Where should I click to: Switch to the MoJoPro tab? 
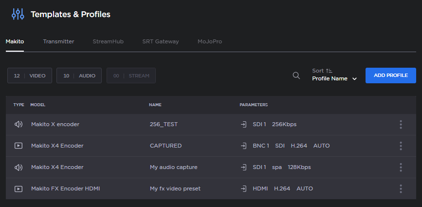pyautogui.click(x=210, y=41)
